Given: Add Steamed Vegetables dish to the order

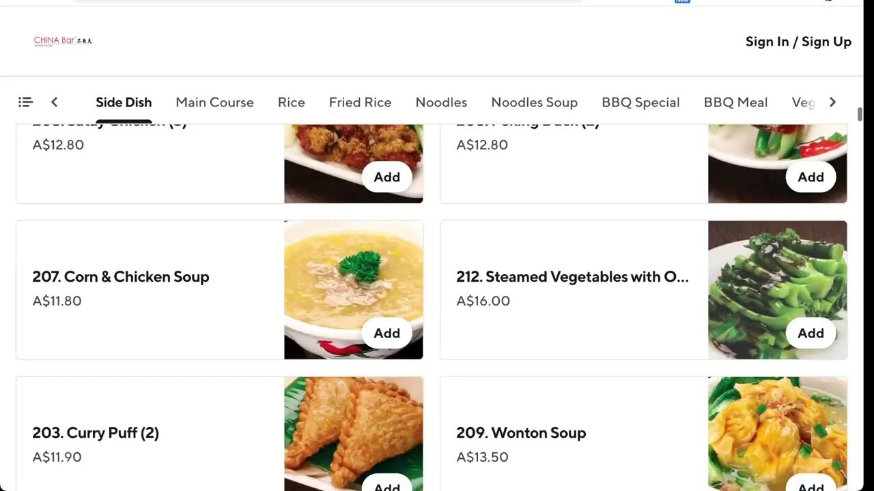Looking at the screenshot, I should pyautogui.click(x=810, y=333).
